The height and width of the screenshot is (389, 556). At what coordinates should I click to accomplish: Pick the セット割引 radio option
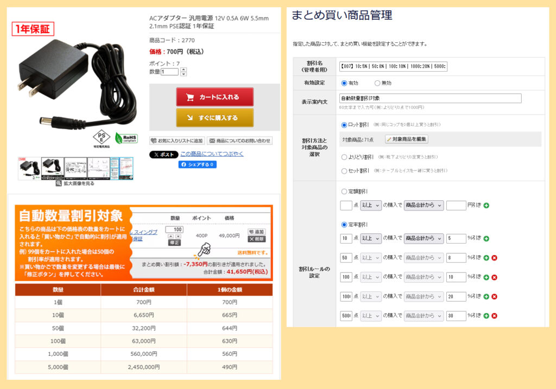(344, 170)
